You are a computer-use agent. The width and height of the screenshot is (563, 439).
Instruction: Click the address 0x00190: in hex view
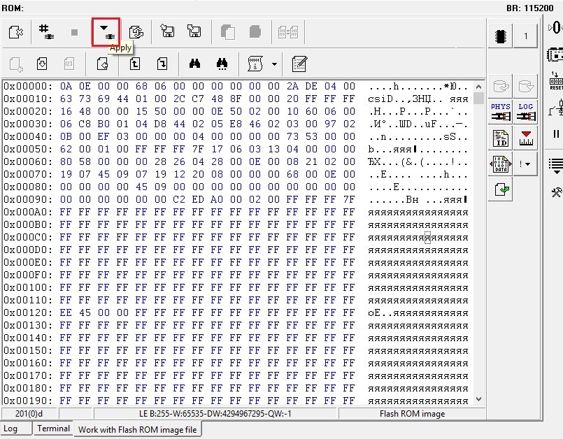point(28,401)
